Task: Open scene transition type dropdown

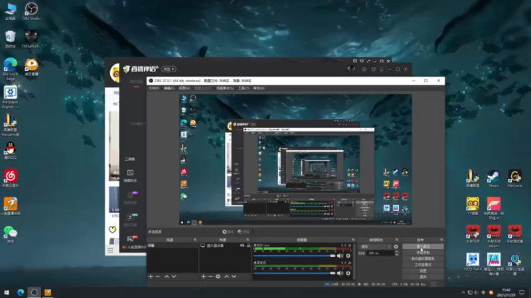Action: pos(375,246)
